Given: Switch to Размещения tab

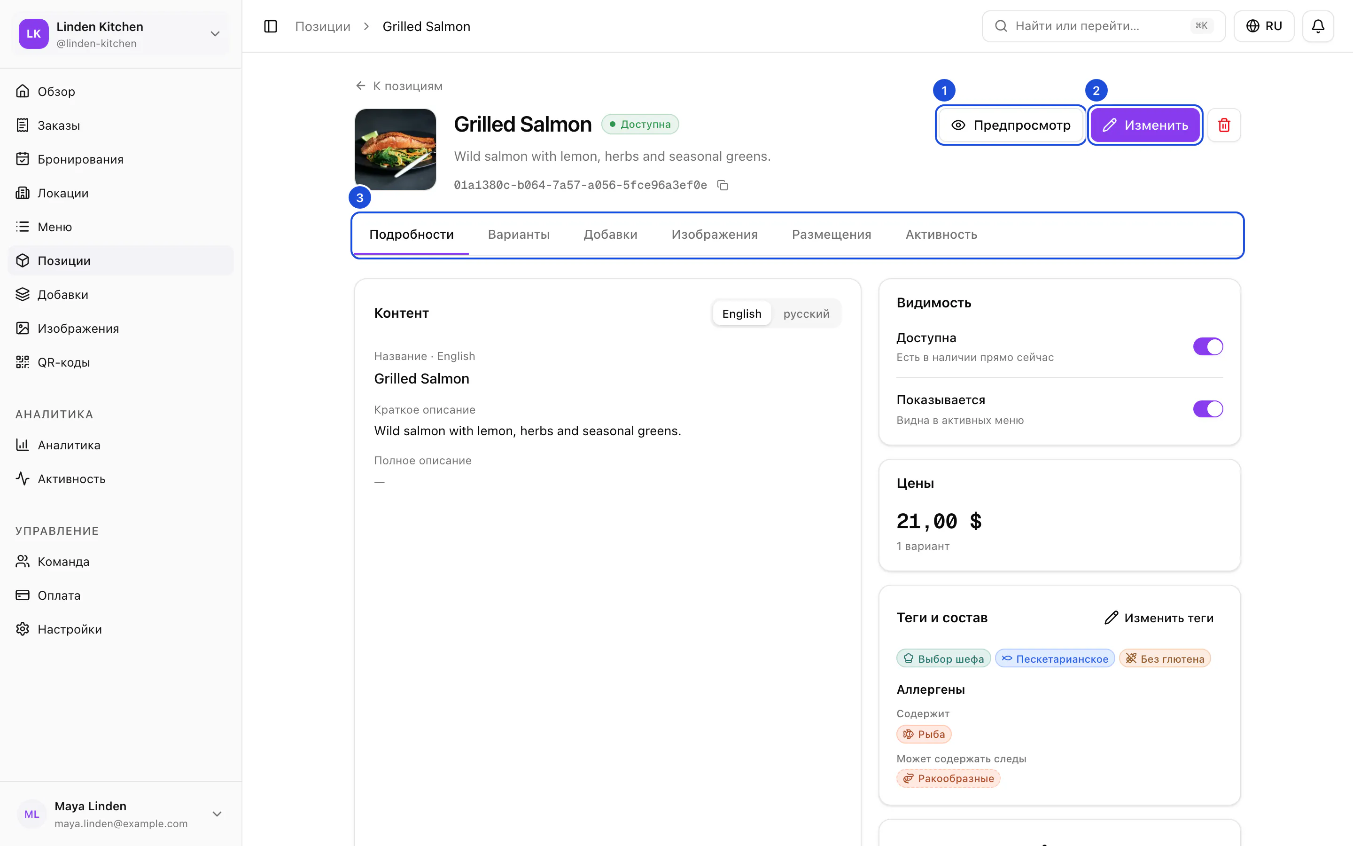Looking at the screenshot, I should click(x=832, y=235).
